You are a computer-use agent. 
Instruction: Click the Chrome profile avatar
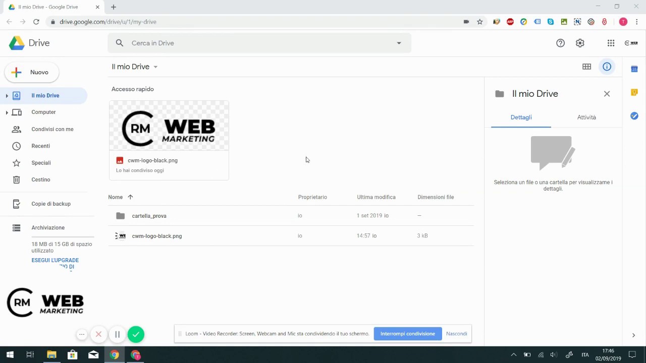click(623, 22)
